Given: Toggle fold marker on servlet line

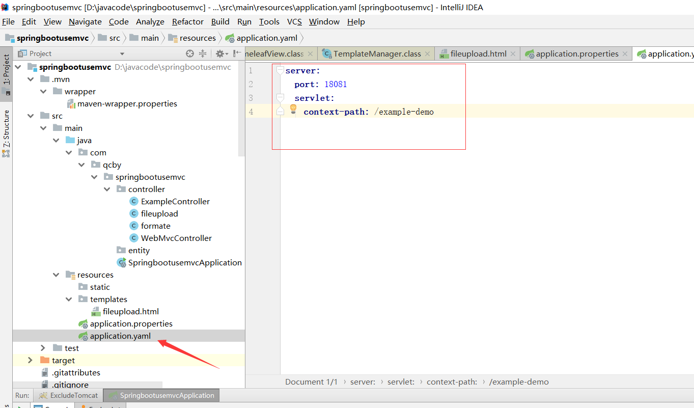Looking at the screenshot, I should click(x=280, y=97).
